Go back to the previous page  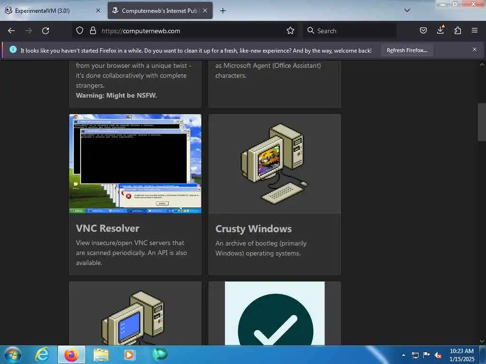point(11,31)
